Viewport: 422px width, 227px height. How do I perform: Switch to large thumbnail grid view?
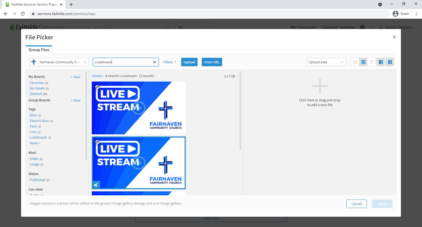(363, 62)
